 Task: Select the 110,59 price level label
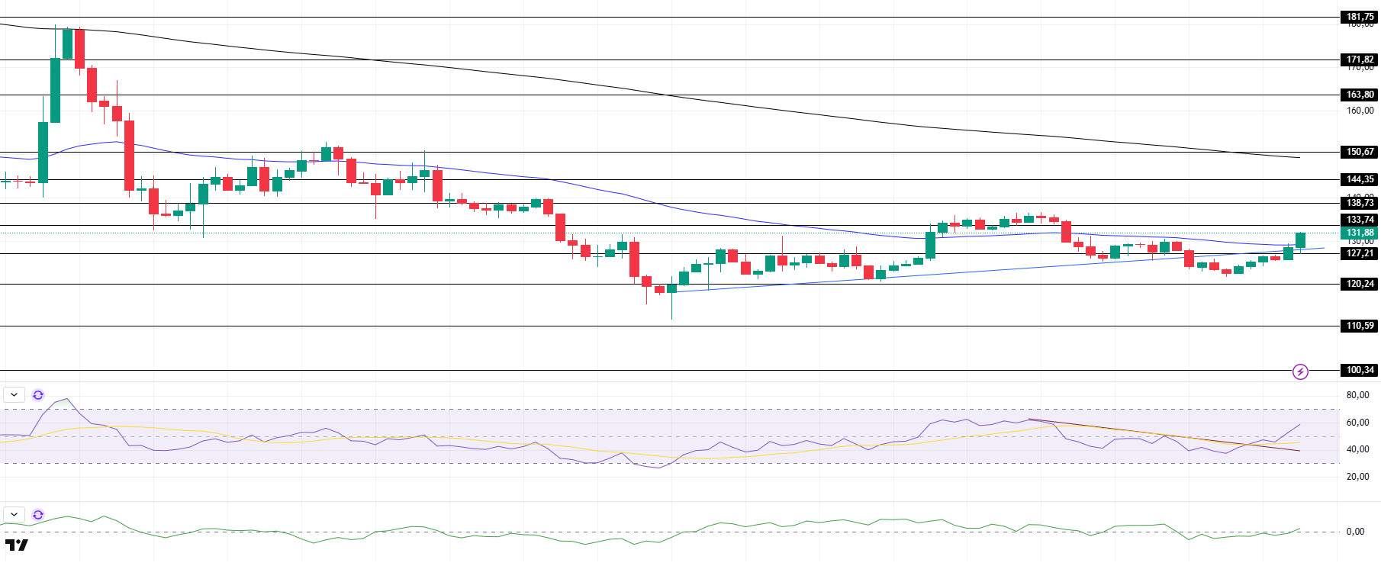tap(1360, 326)
